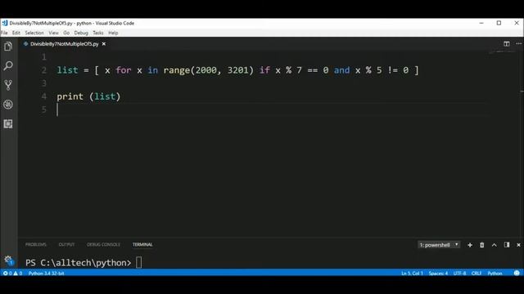524x294 pixels.
Task: Select the TERMINAL panel tab
Action: (x=142, y=245)
